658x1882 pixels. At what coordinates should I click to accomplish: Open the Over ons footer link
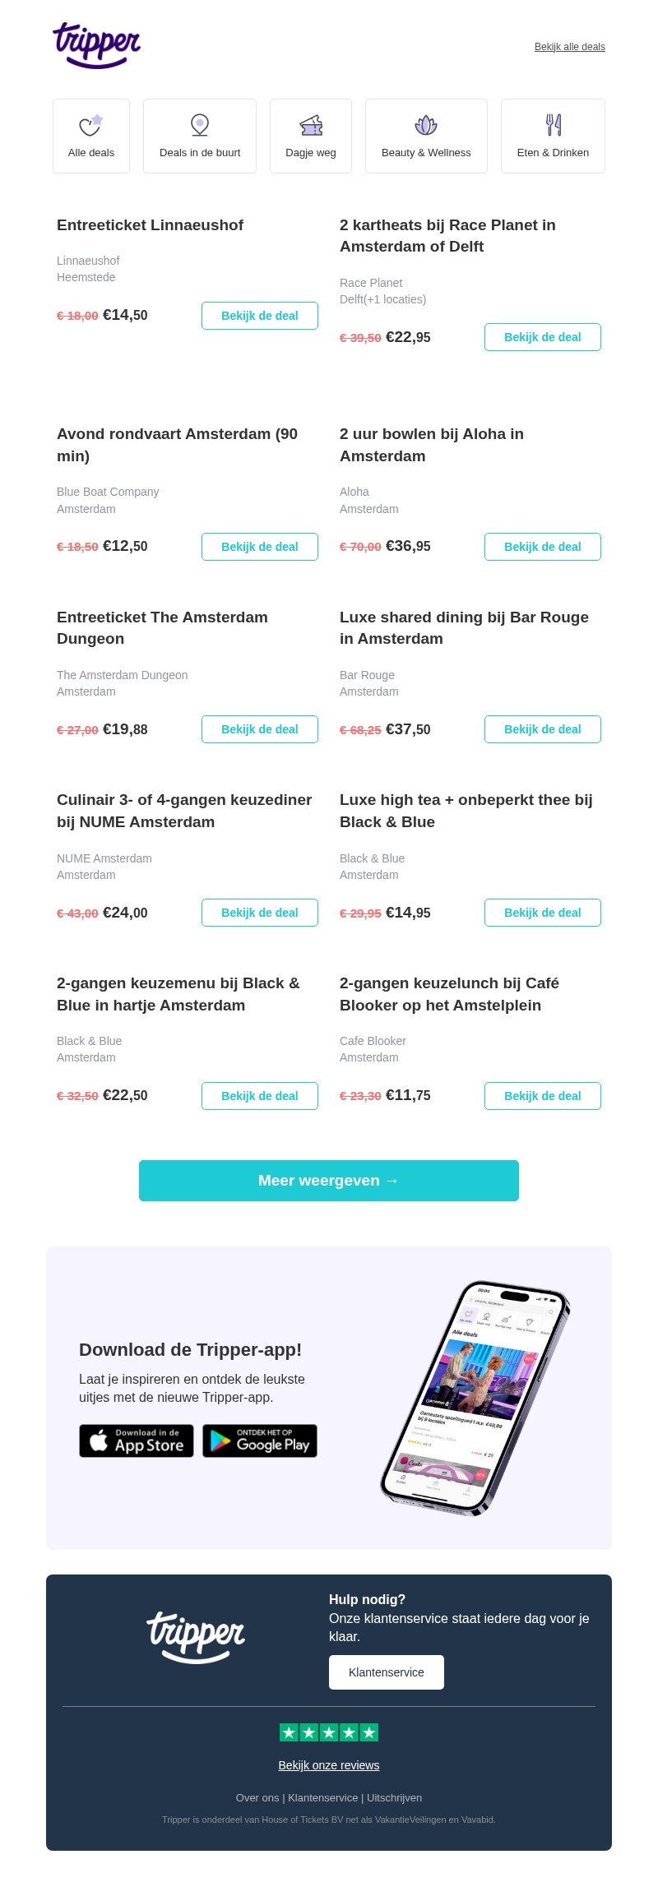click(257, 1798)
